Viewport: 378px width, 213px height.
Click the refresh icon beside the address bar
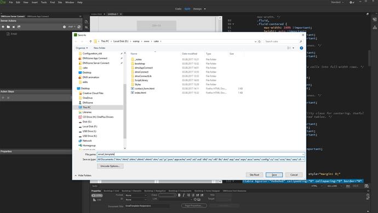[259, 42]
